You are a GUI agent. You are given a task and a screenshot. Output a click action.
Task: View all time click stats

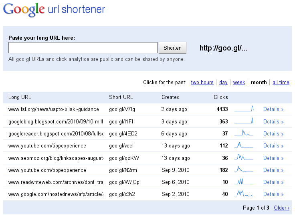(281, 83)
